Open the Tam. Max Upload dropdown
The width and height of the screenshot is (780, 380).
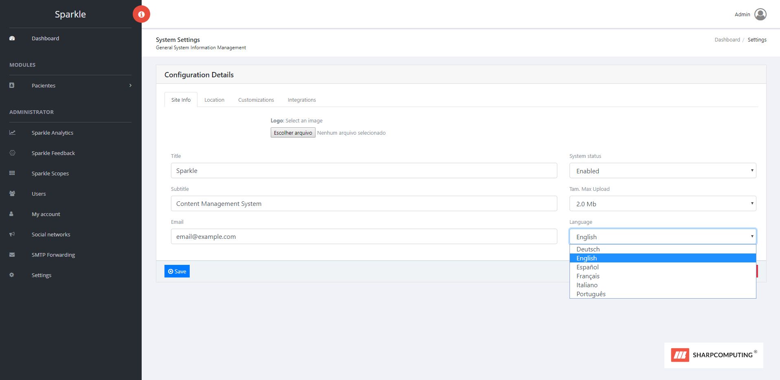663,204
